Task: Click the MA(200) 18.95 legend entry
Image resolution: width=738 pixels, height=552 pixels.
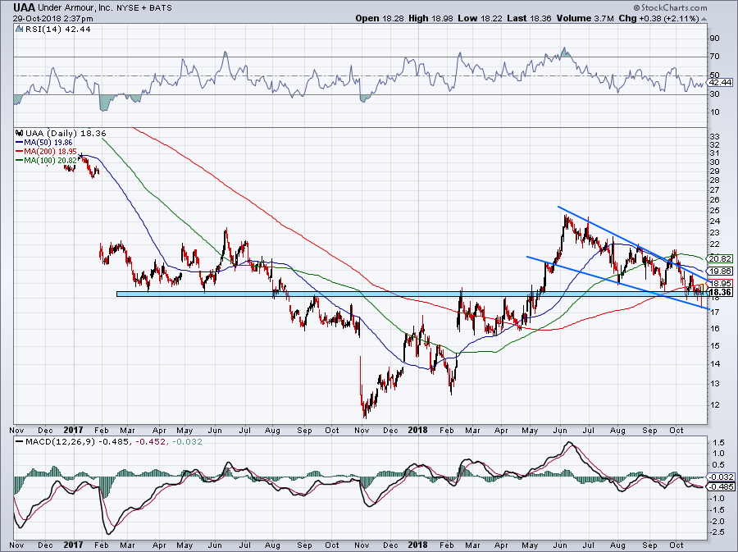Action: pos(47,151)
